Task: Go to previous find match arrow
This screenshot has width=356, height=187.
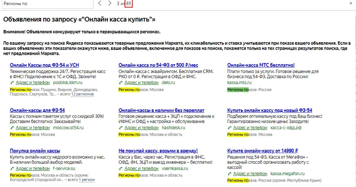Action: [x=100, y=3]
